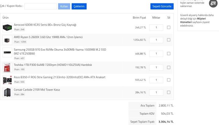Click the Sil column header
This screenshot has height=125, width=219.
point(169,18)
